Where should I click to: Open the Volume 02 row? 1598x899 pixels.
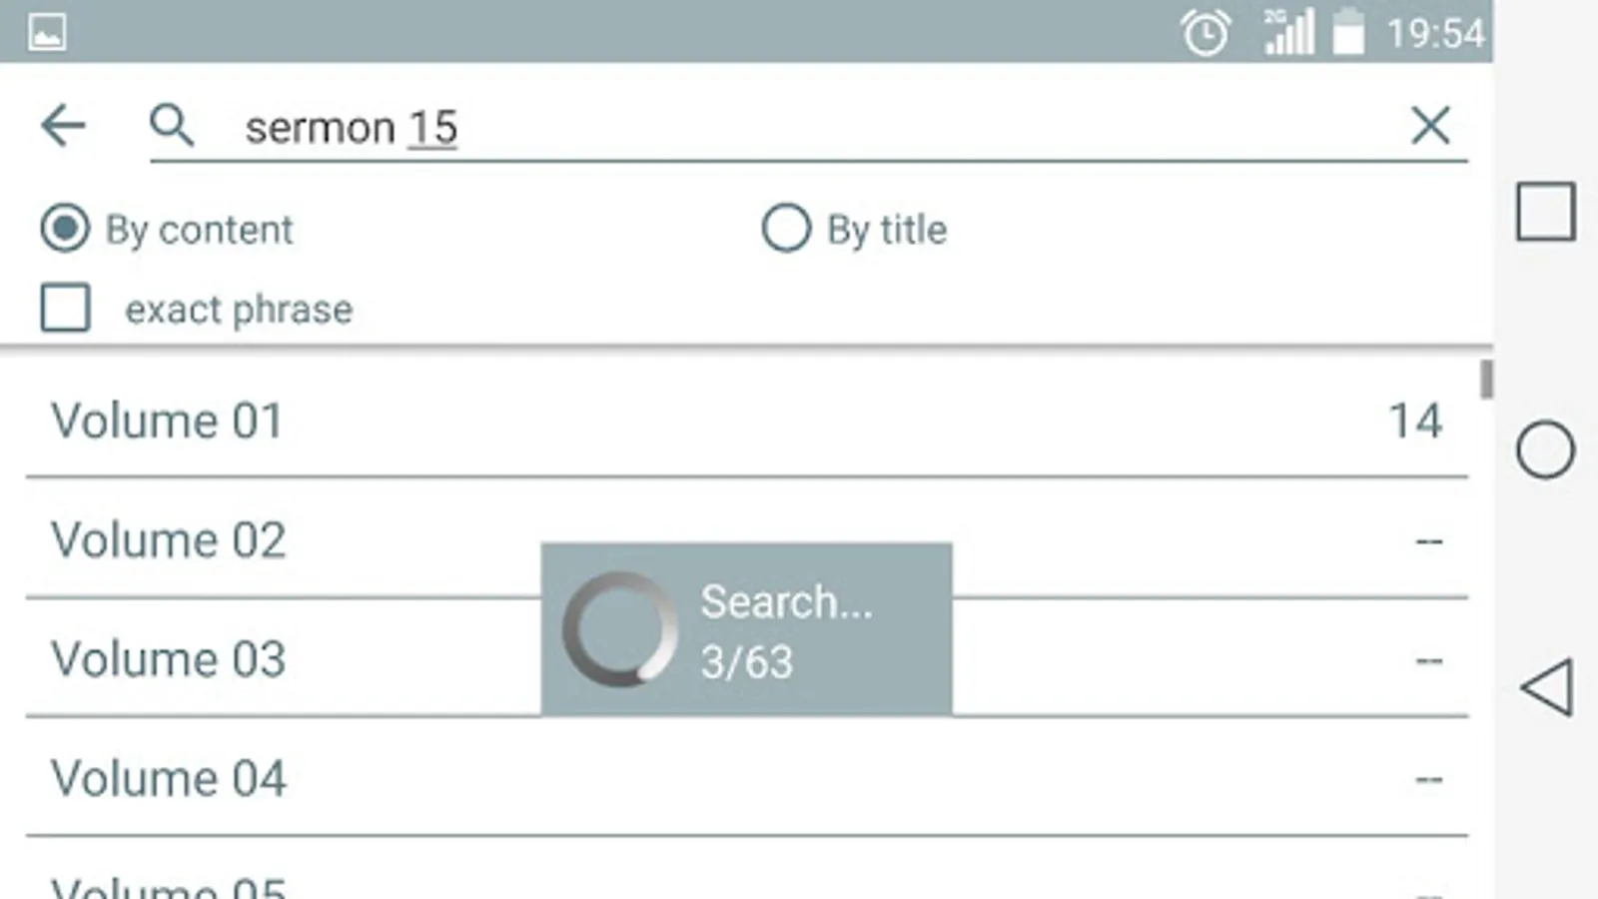(168, 540)
